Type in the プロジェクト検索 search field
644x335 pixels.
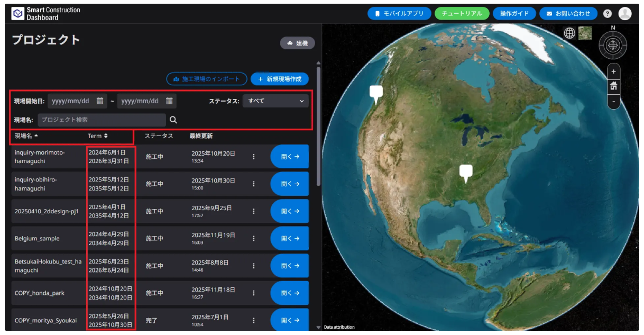(x=102, y=120)
